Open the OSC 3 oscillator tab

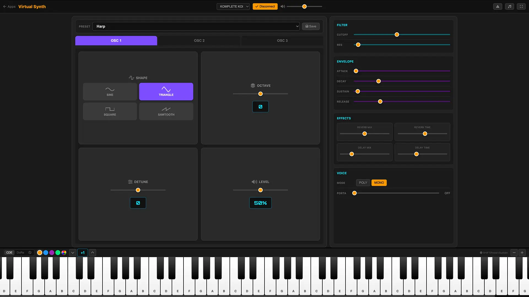pyautogui.click(x=282, y=40)
